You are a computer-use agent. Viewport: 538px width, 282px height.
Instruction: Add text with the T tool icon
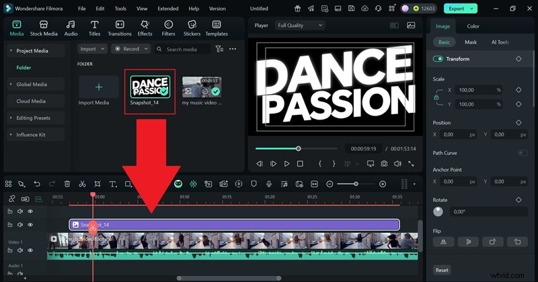[x=113, y=184]
